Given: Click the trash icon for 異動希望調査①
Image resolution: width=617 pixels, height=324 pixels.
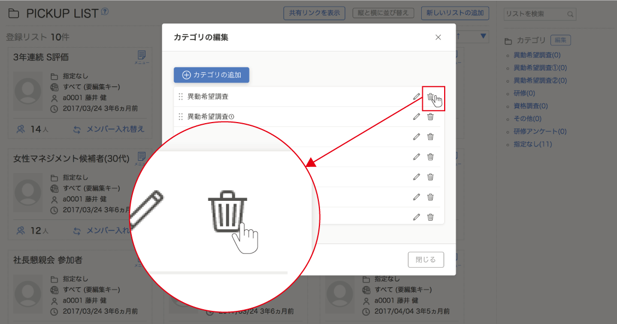Looking at the screenshot, I should pos(430,117).
